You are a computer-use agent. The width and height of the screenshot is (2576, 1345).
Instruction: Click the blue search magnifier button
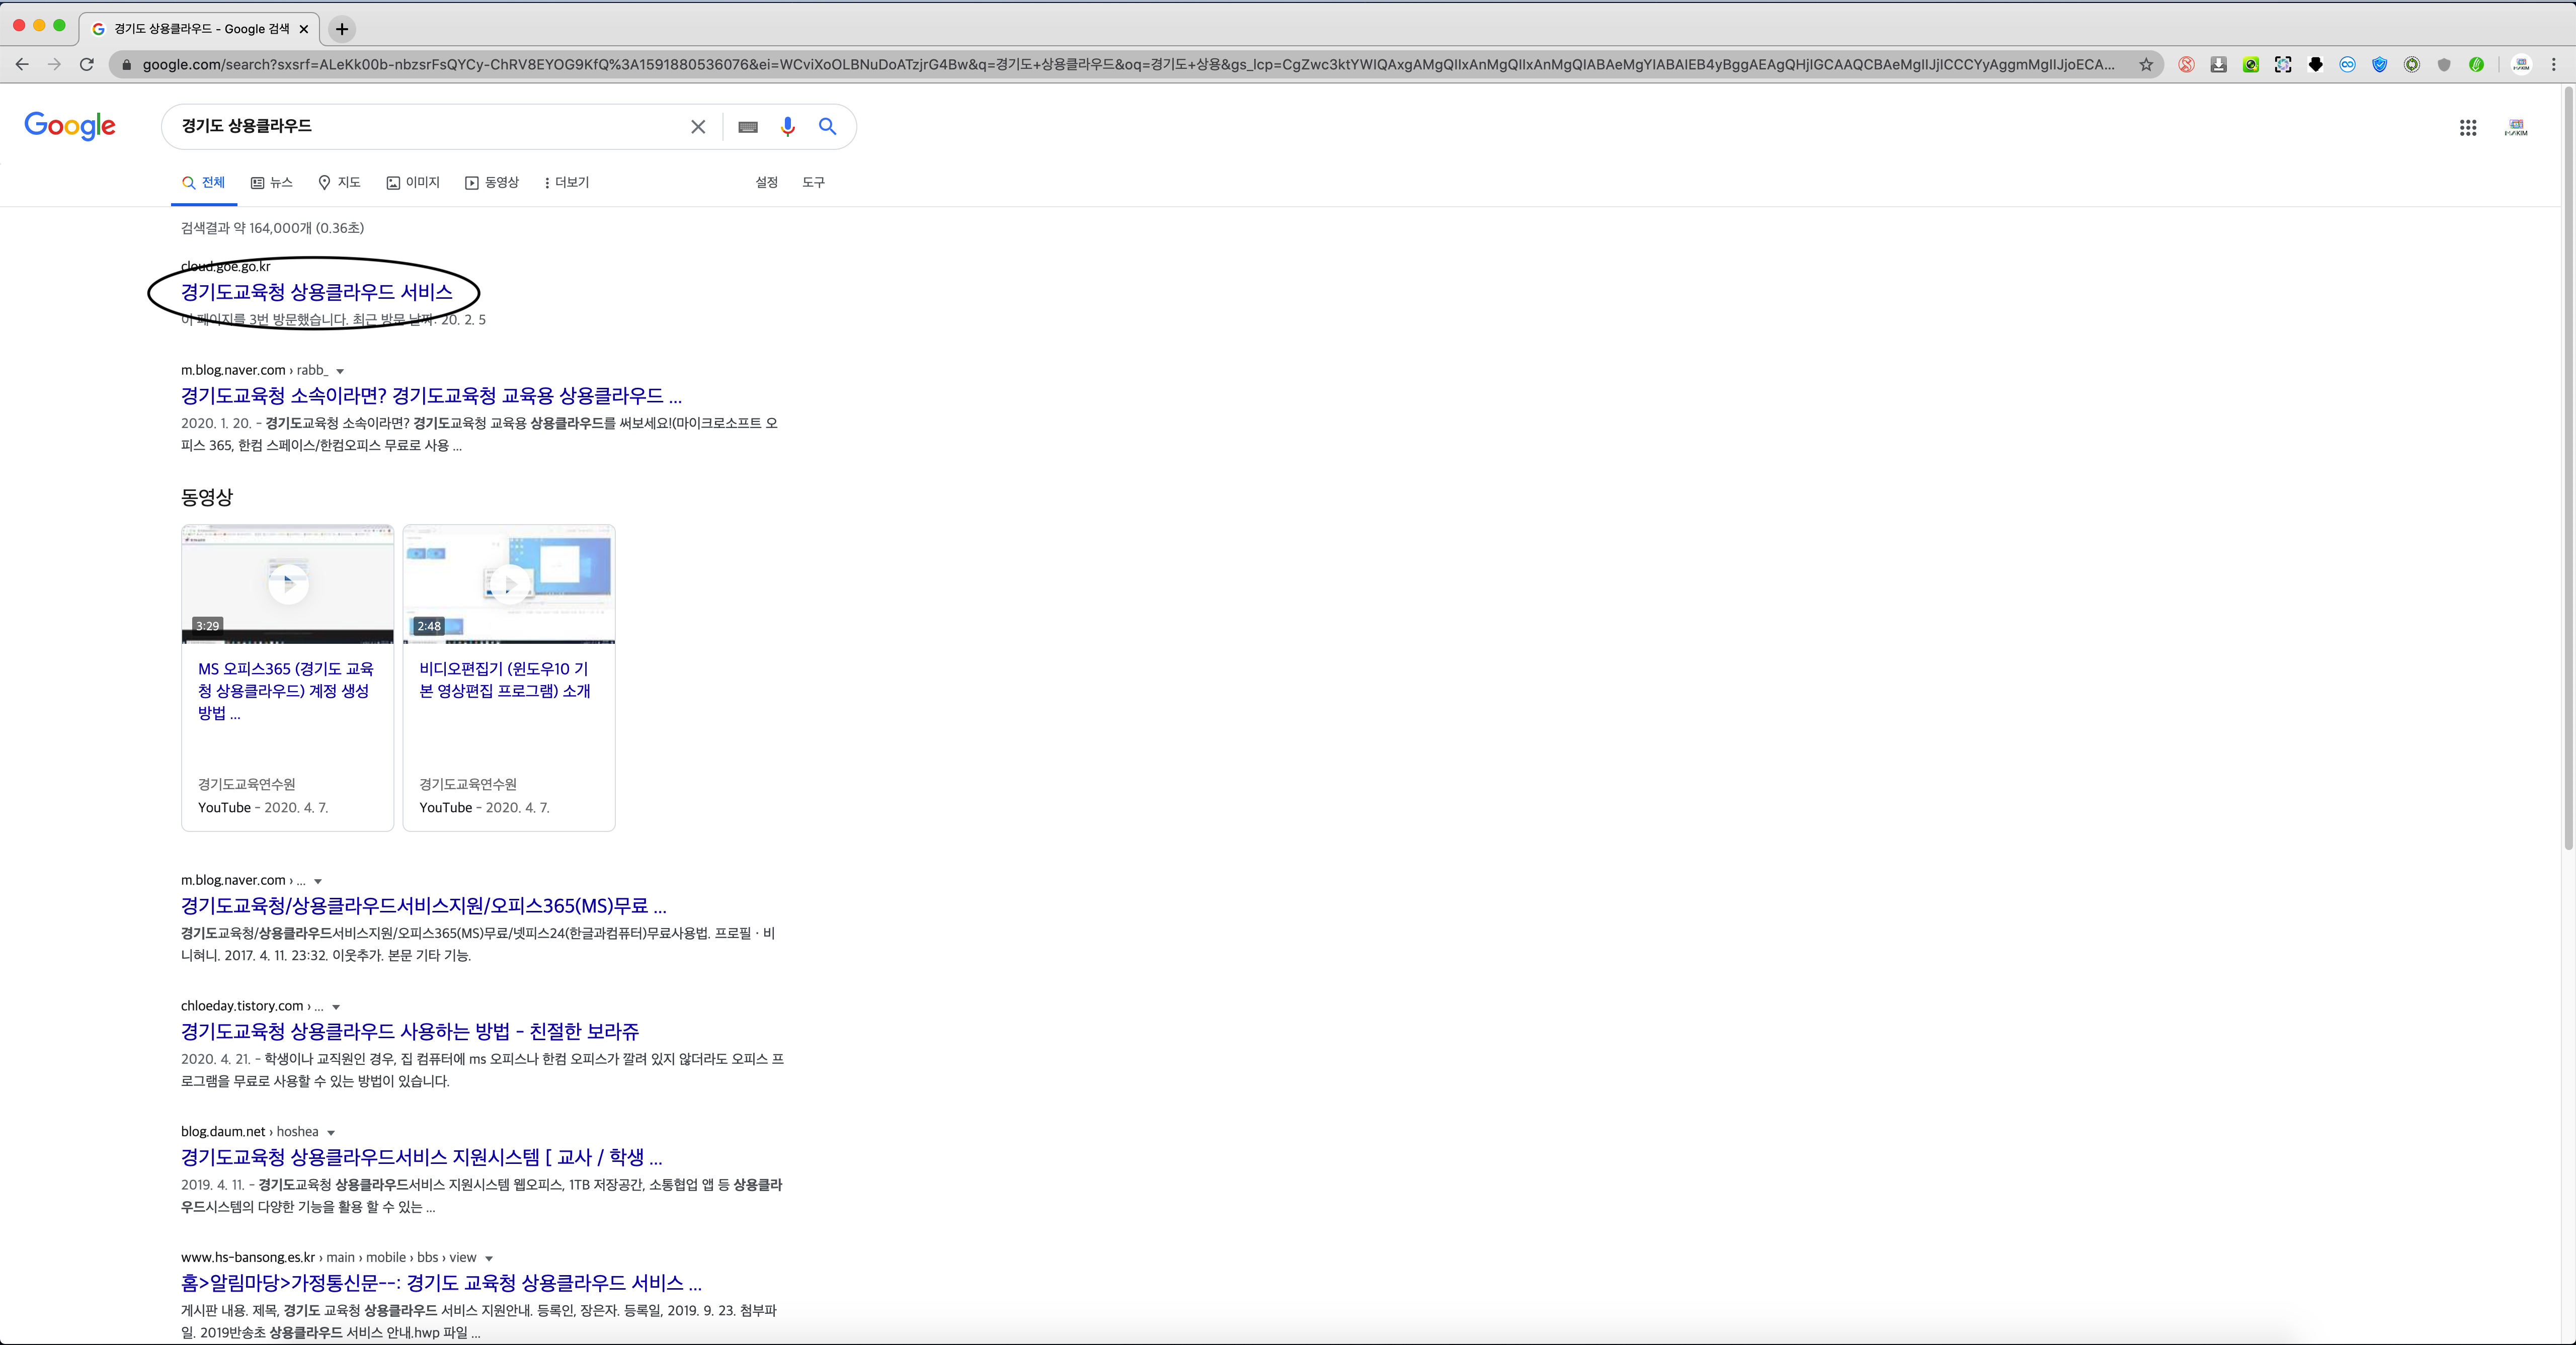827,126
